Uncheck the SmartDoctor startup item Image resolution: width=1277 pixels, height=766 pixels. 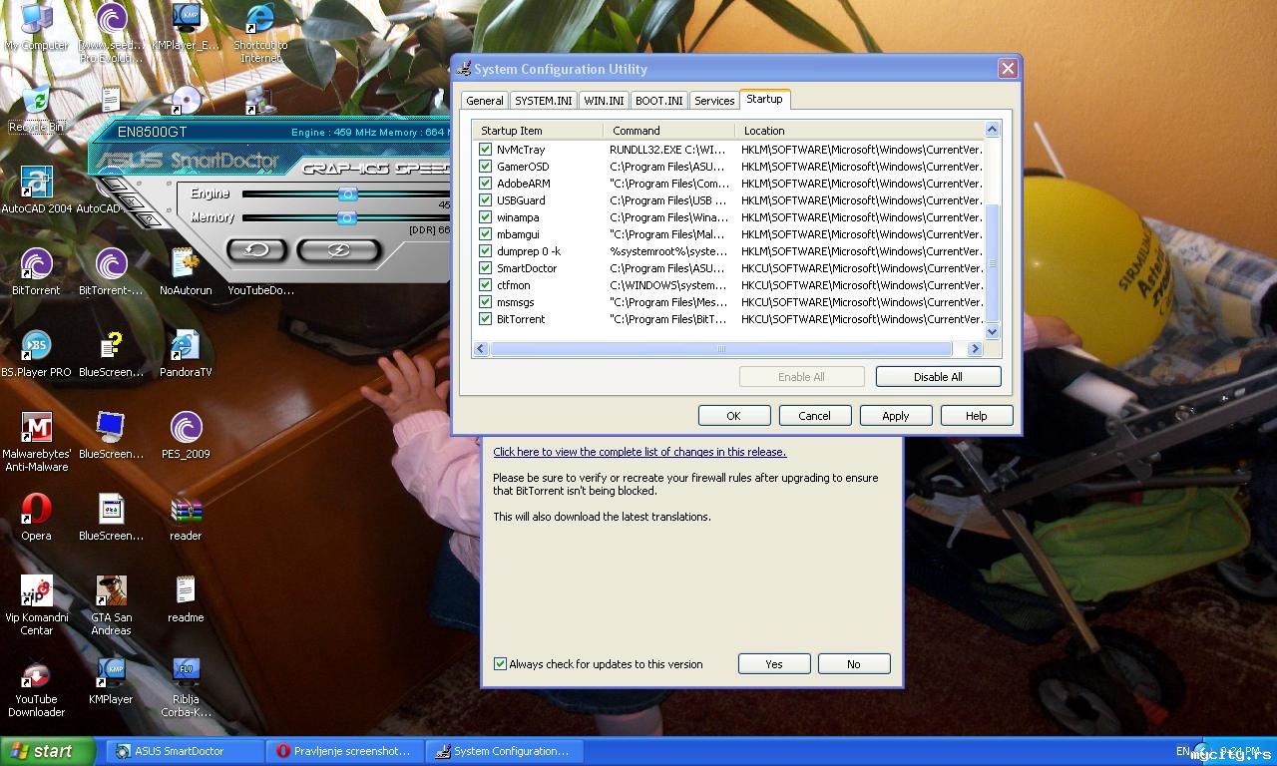[x=486, y=268]
